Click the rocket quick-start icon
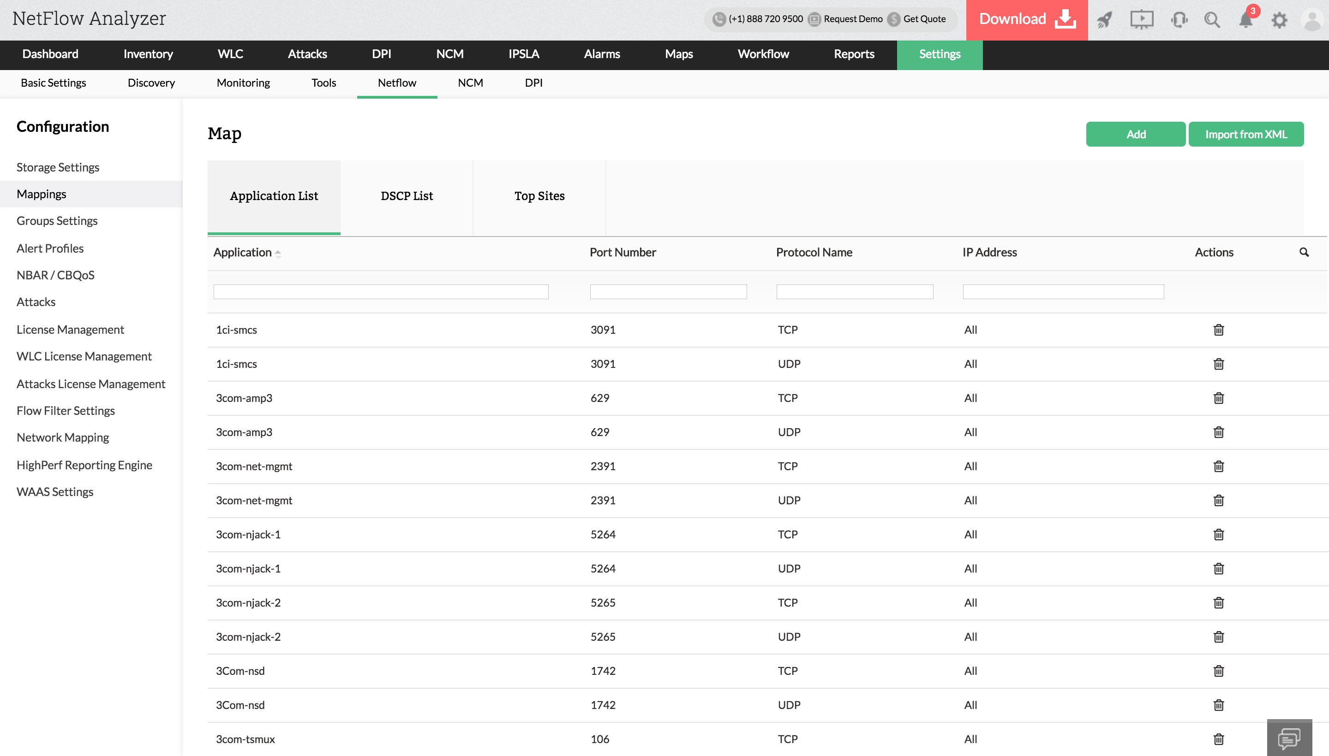 (1104, 20)
